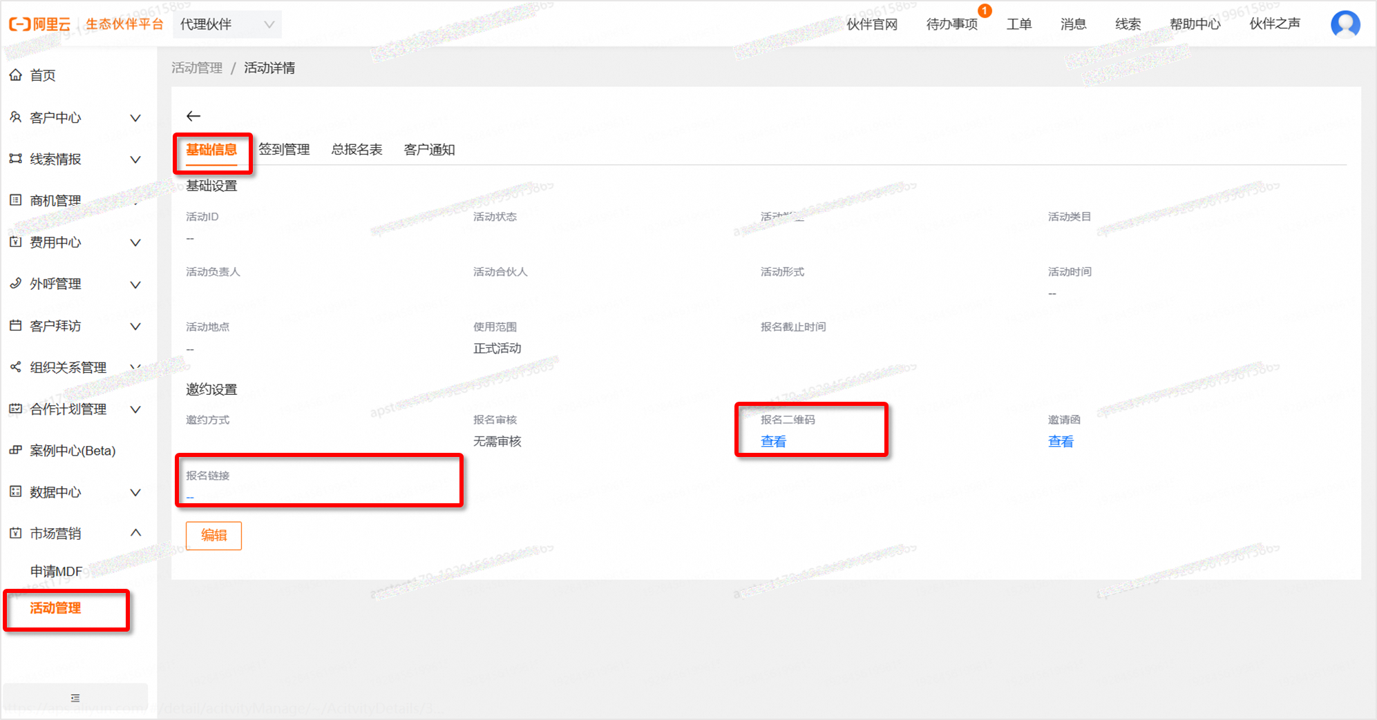Image resolution: width=1377 pixels, height=720 pixels.
Task: Open the user avatar profile icon
Action: pyautogui.click(x=1345, y=24)
